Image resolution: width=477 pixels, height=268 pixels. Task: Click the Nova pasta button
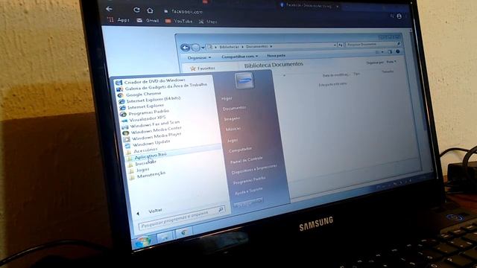(x=276, y=56)
